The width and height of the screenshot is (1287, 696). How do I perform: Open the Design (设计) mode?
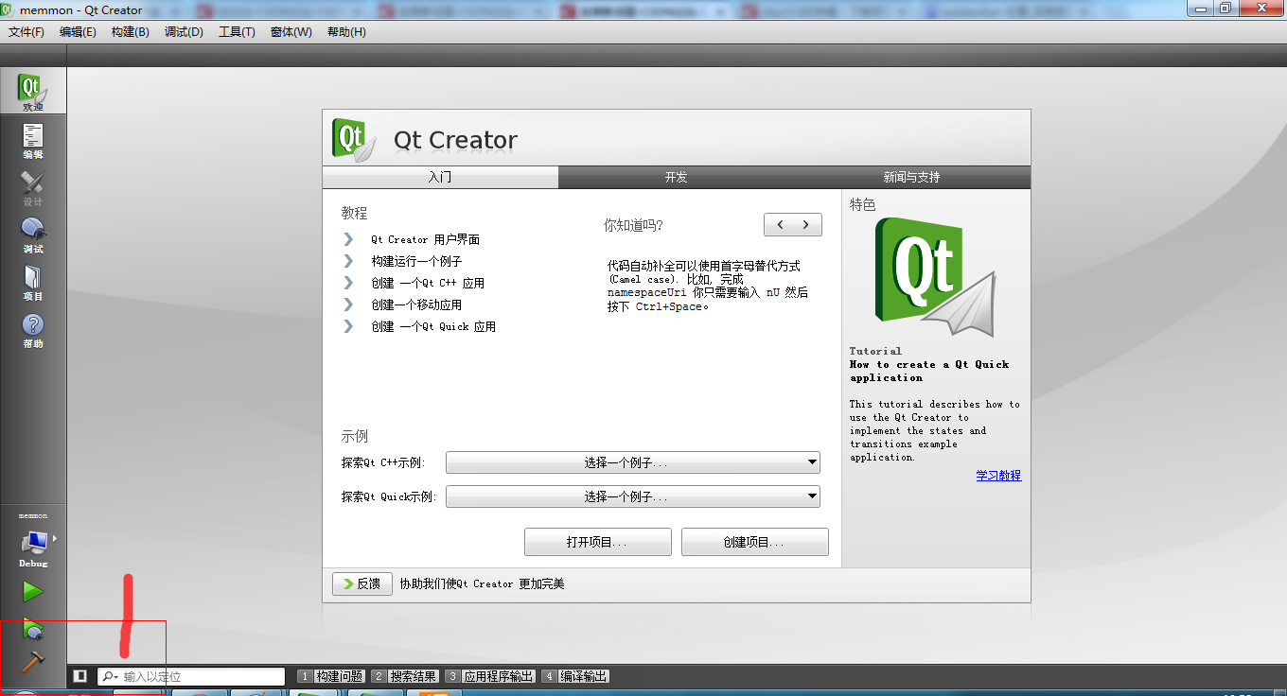33,187
